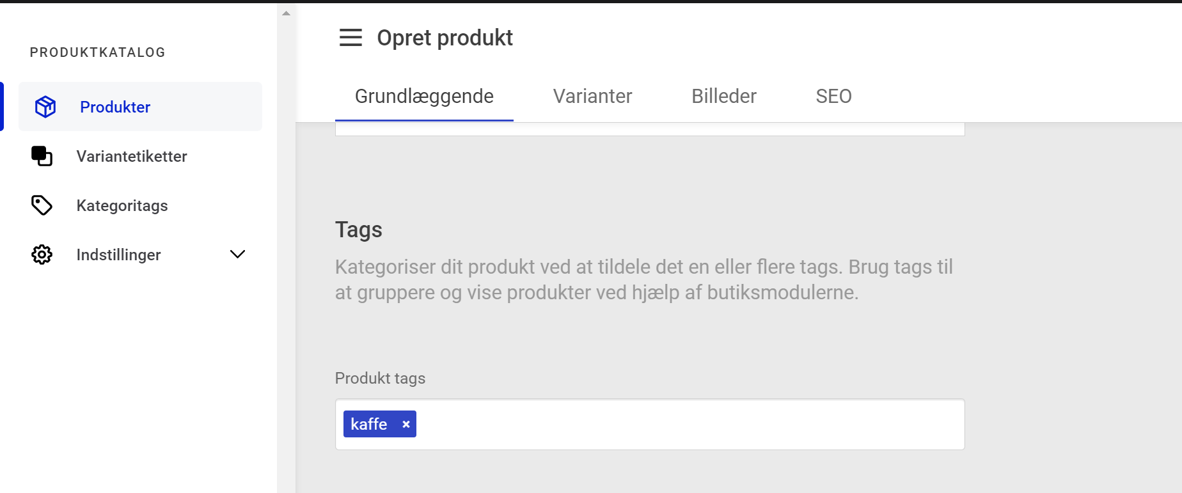The height and width of the screenshot is (493, 1182).
Task: Click the Kategoritags tag icon
Action: (42, 205)
